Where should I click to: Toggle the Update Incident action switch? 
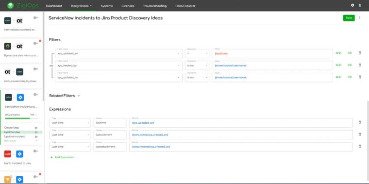click(36, 137)
